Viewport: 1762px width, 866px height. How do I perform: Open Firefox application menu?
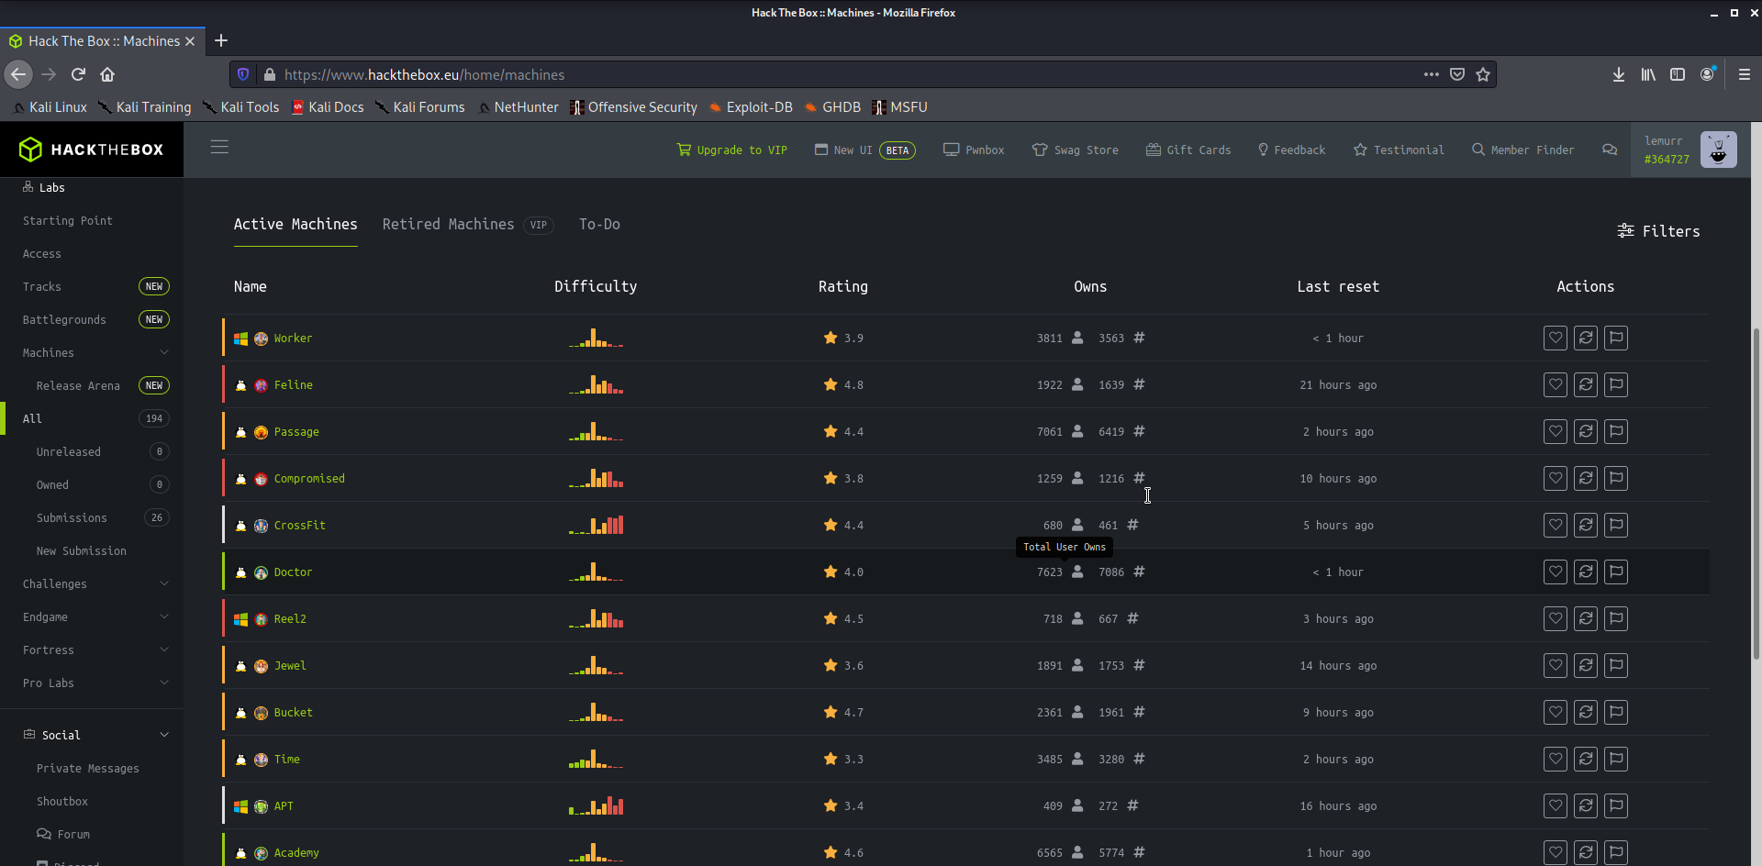pyautogui.click(x=1745, y=74)
